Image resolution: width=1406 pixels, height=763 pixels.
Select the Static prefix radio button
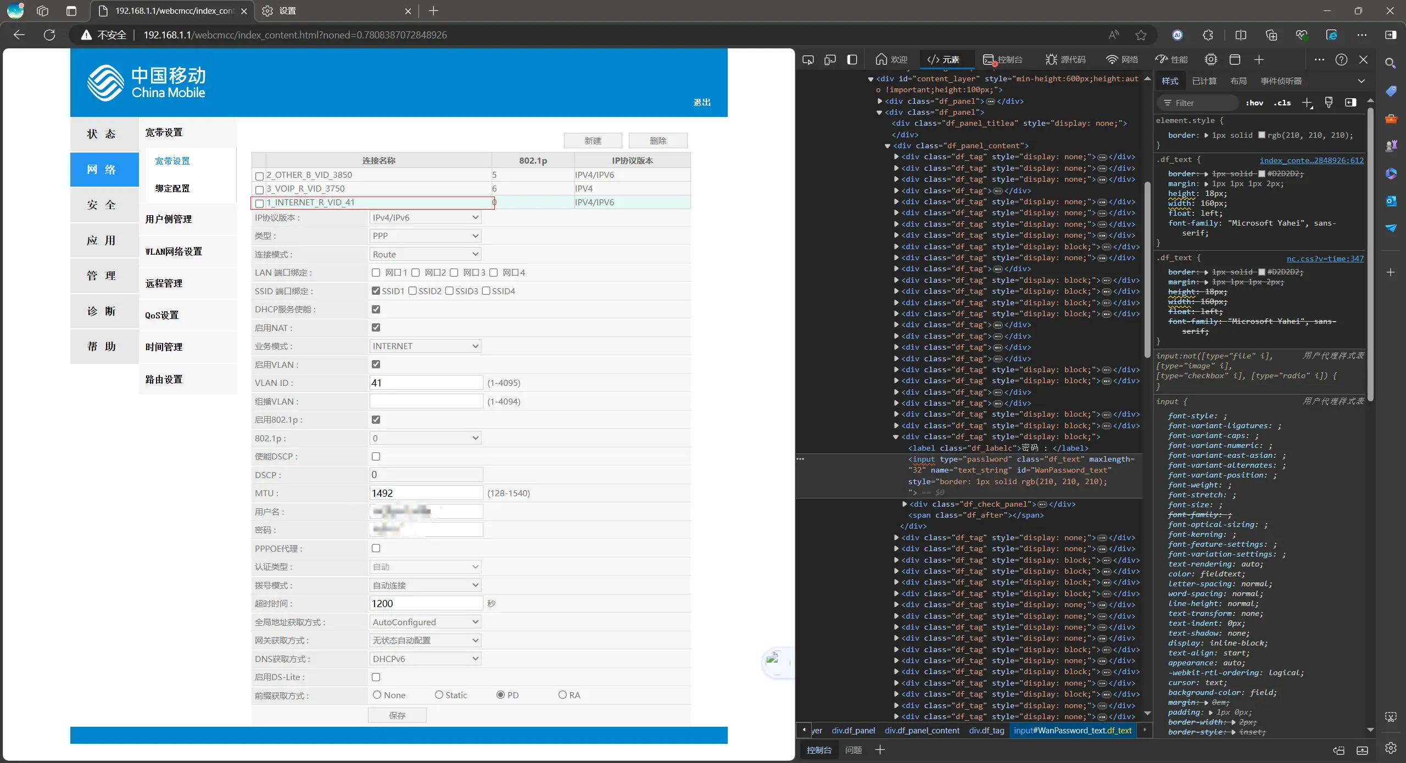(439, 695)
